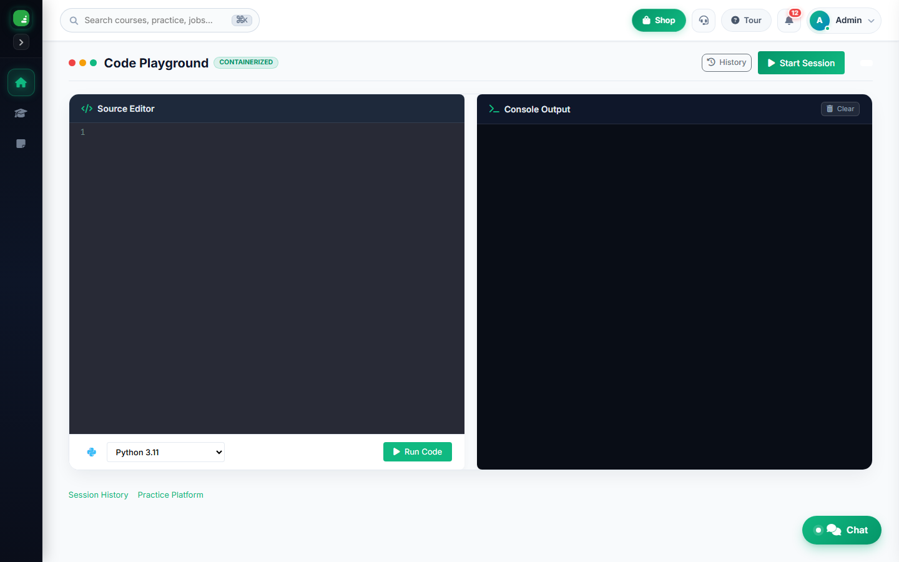Open the Shop button
Image resolution: width=899 pixels, height=562 pixels.
(659, 20)
